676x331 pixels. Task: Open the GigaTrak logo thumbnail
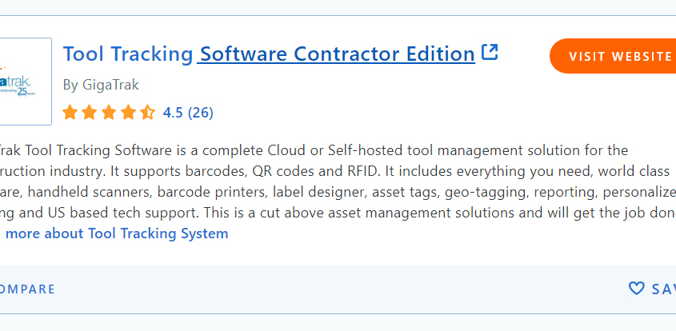26,82
